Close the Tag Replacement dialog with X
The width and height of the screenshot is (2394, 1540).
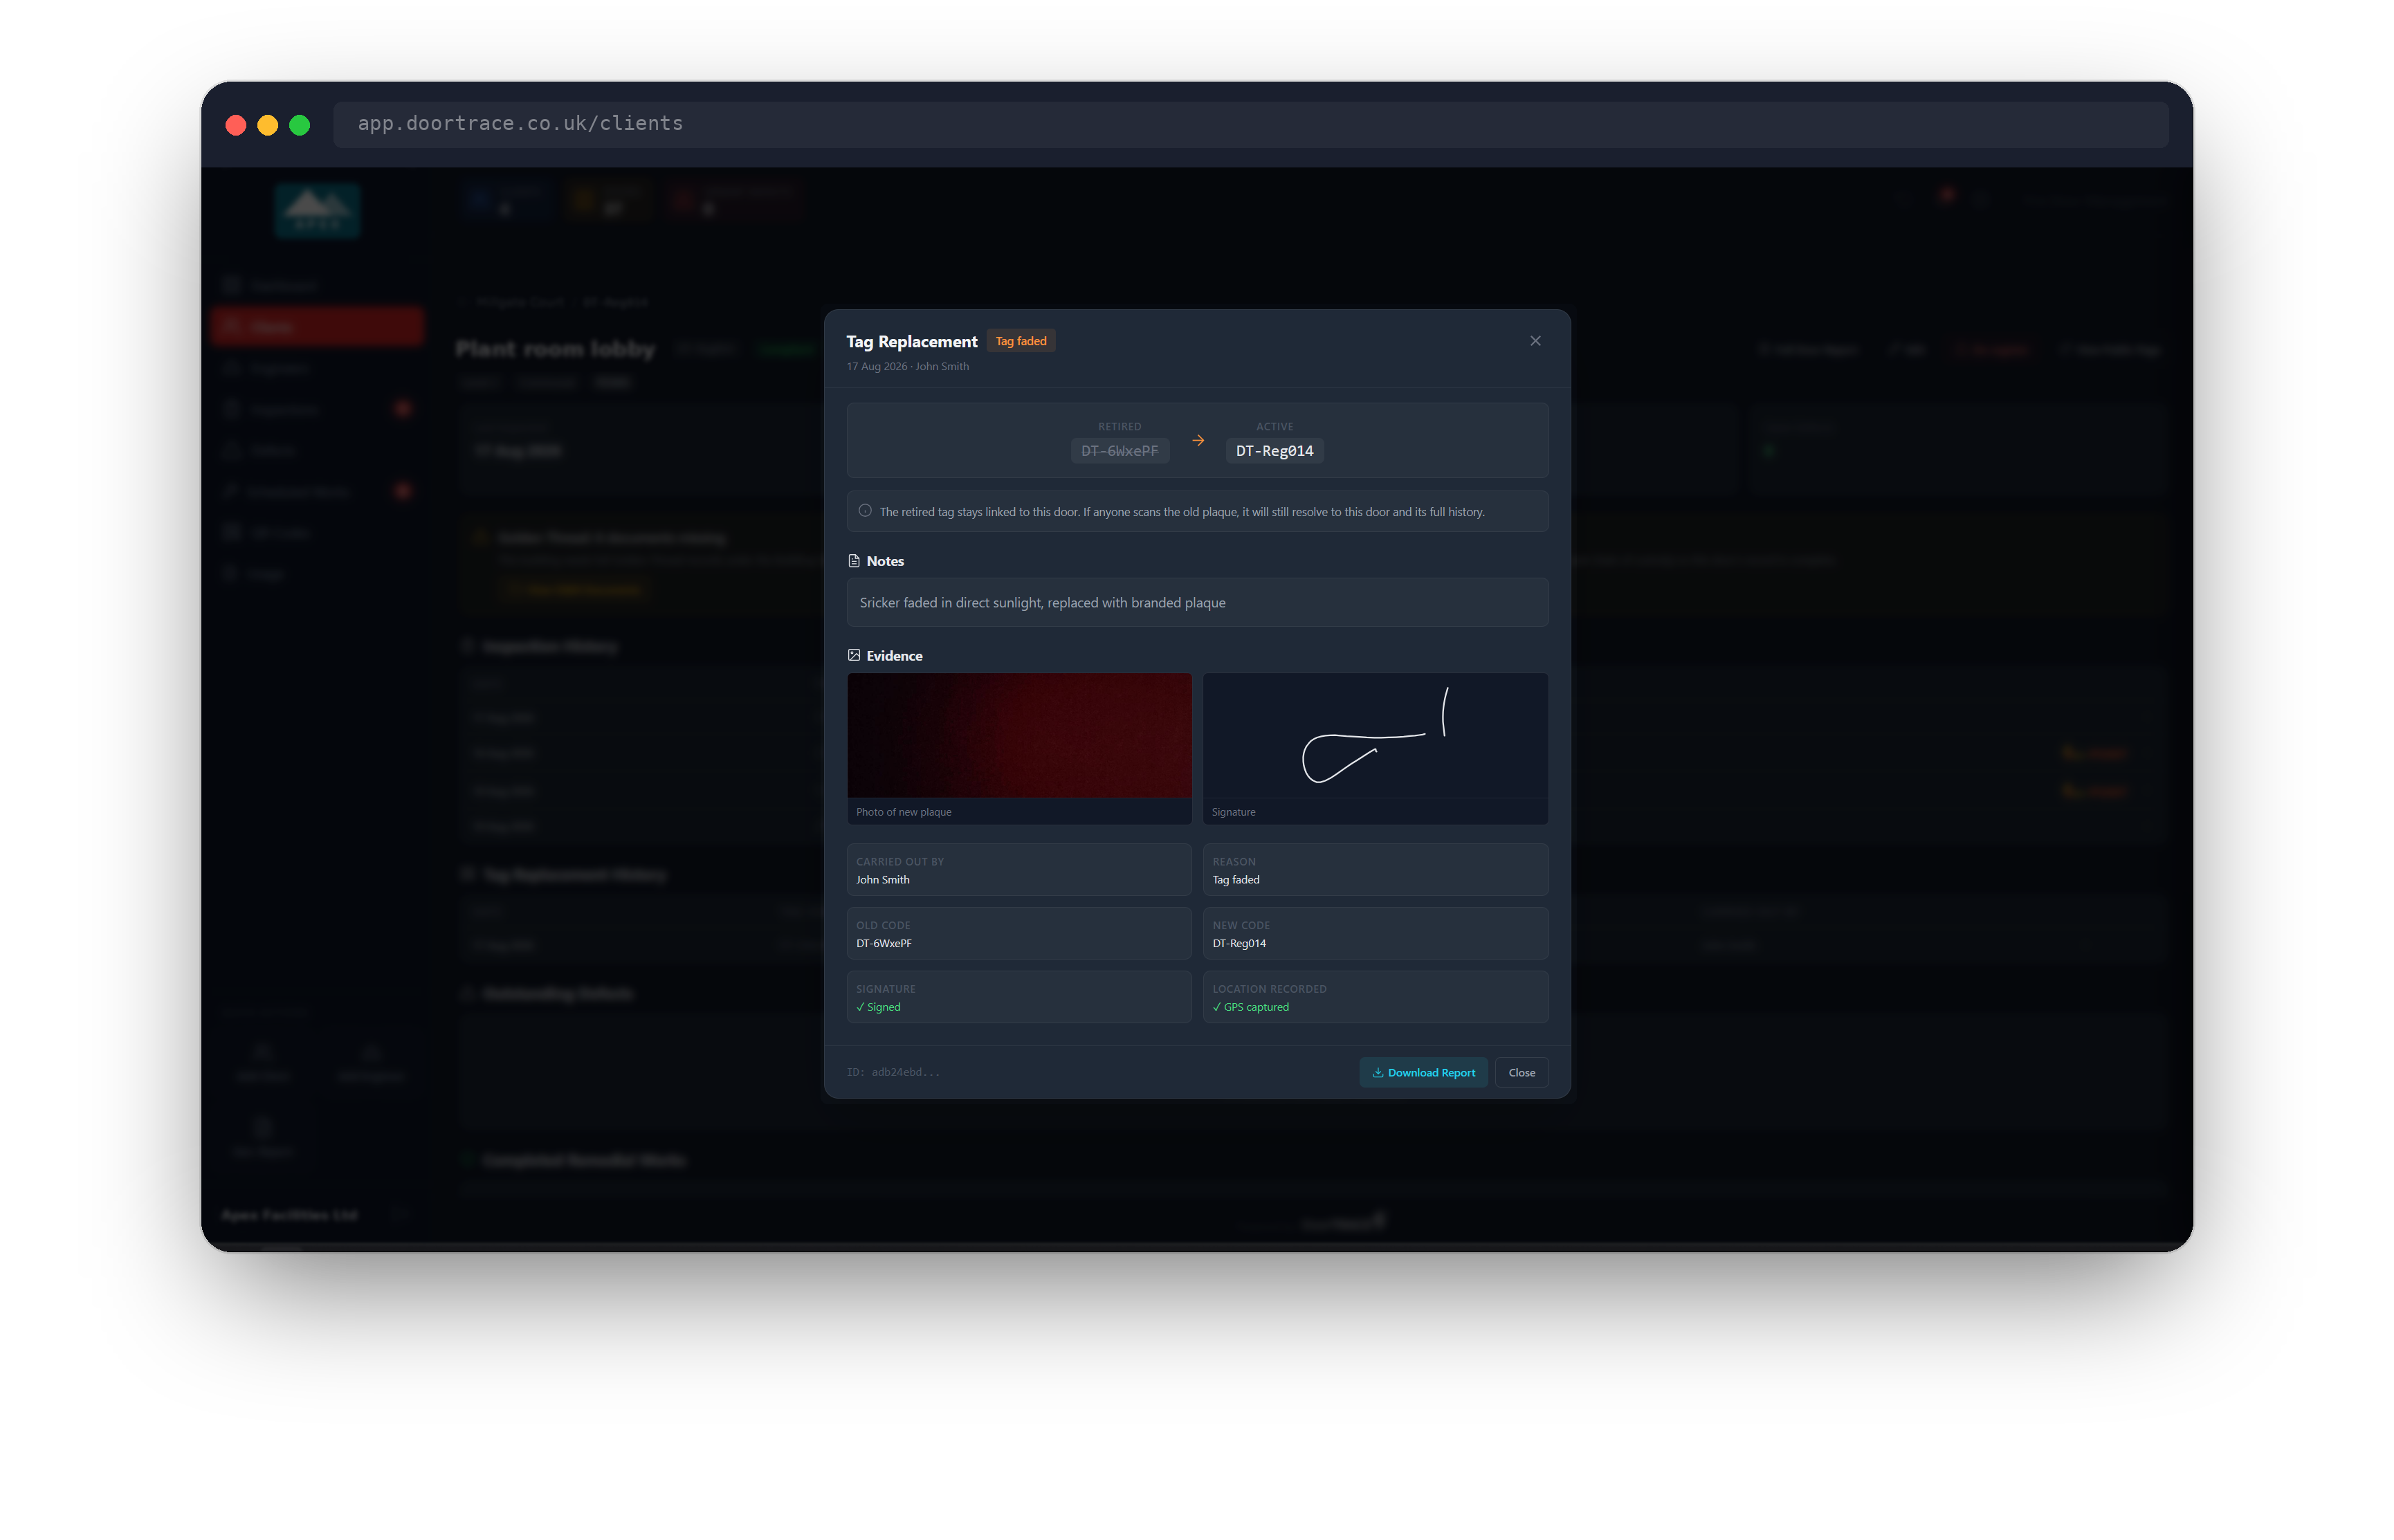[1535, 341]
